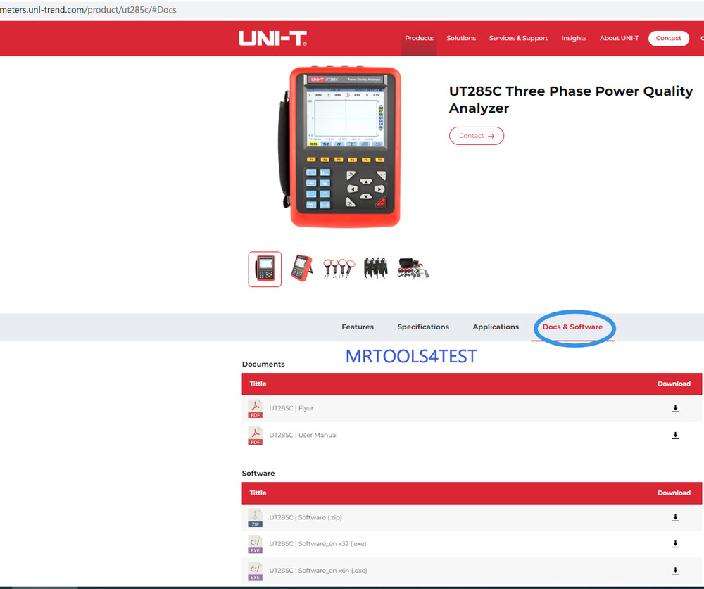Select the Docs & Software tab
Image resolution: width=704 pixels, height=589 pixels.
pos(572,327)
